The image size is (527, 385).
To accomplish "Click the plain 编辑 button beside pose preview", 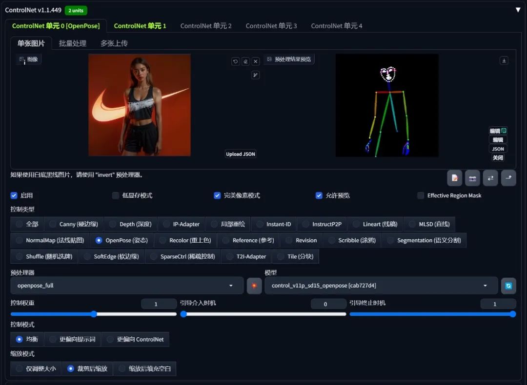I will (x=498, y=140).
